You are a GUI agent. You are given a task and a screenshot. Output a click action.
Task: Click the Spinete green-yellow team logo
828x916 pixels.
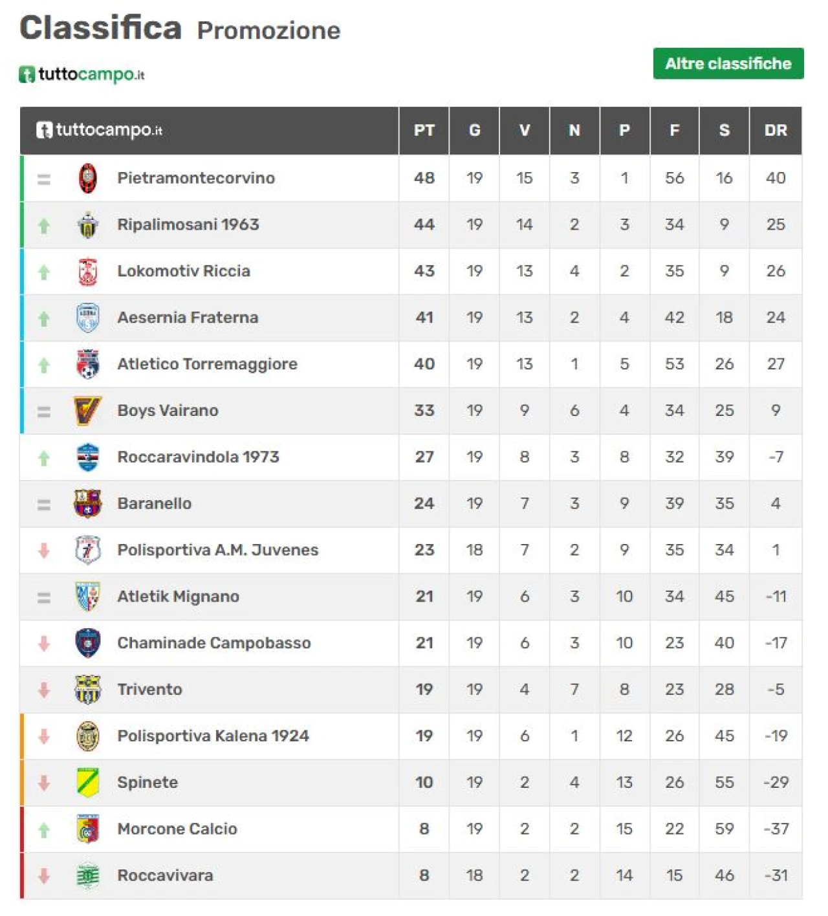click(88, 782)
